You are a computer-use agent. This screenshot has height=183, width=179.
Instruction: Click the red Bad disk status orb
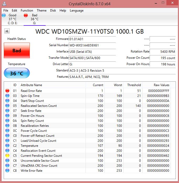pos(26,15)
